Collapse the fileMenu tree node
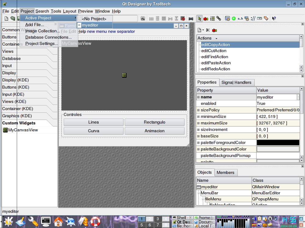The height and width of the screenshot is (228, 305). 203,199
